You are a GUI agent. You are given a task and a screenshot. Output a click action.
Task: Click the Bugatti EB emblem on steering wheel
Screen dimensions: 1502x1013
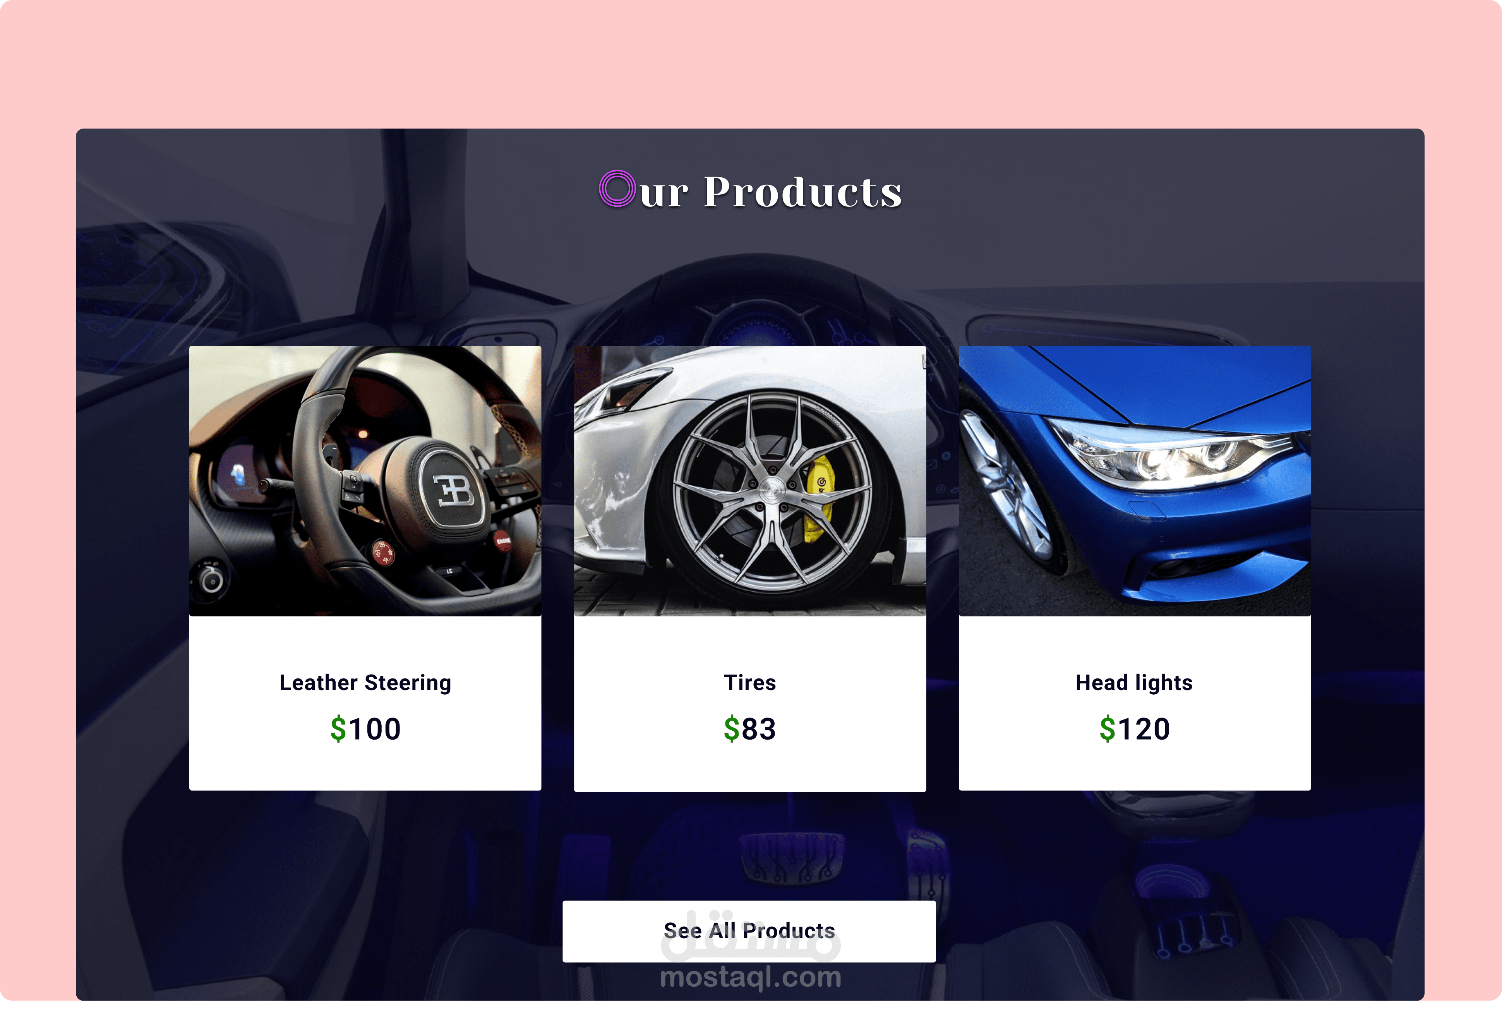tap(454, 491)
